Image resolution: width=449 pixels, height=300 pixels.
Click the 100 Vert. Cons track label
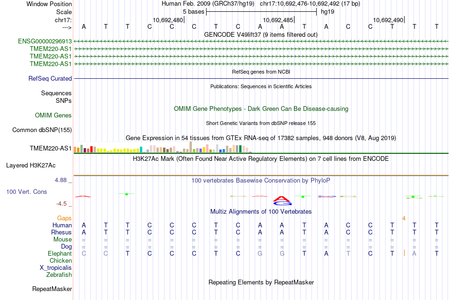[26, 192]
